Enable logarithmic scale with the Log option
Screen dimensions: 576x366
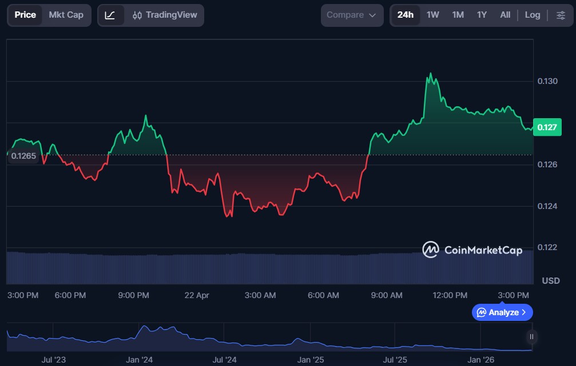pos(533,15)
